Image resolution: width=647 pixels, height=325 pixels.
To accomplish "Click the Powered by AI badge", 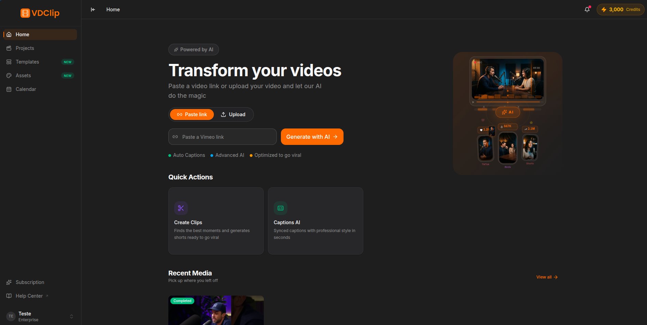I will [x=194, y=50].
